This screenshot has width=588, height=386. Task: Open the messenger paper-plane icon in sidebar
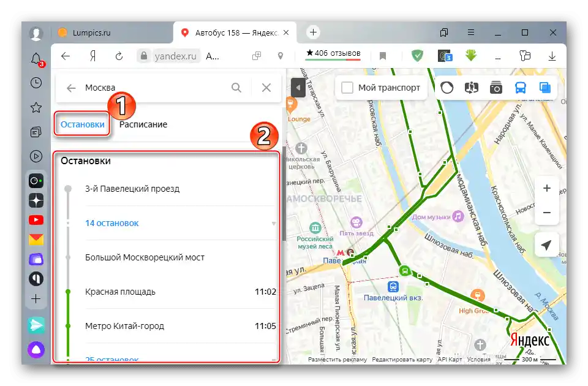(x=36, y=325)
